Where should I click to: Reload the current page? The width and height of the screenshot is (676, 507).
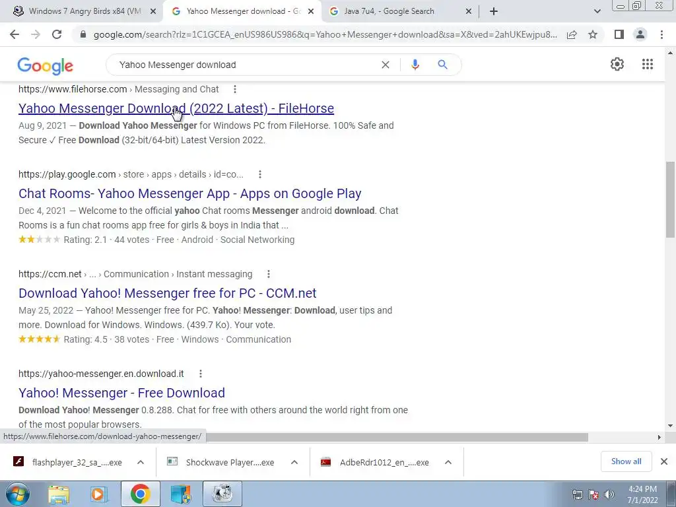pos(57,34)
